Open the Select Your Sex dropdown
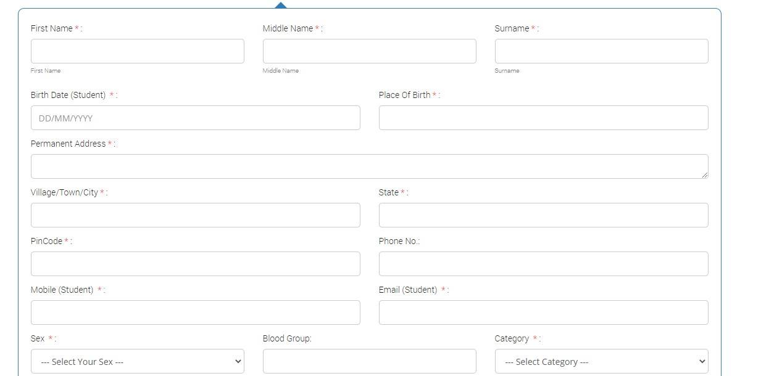The image size is (769, 376). 137,361
